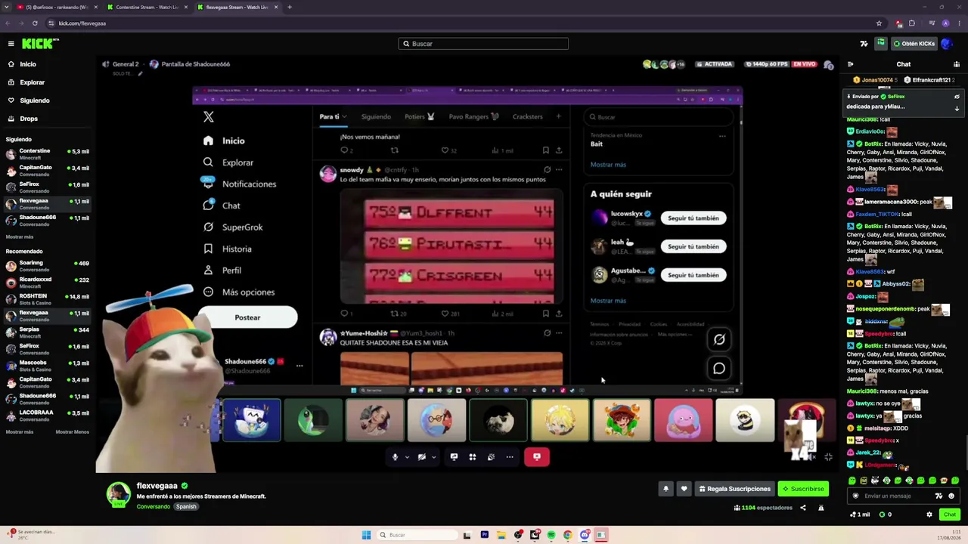The width and height of the screenshot is (968, 544).
Task: Collapse the chat panel with arrow icon
Action: click(851, 64)
